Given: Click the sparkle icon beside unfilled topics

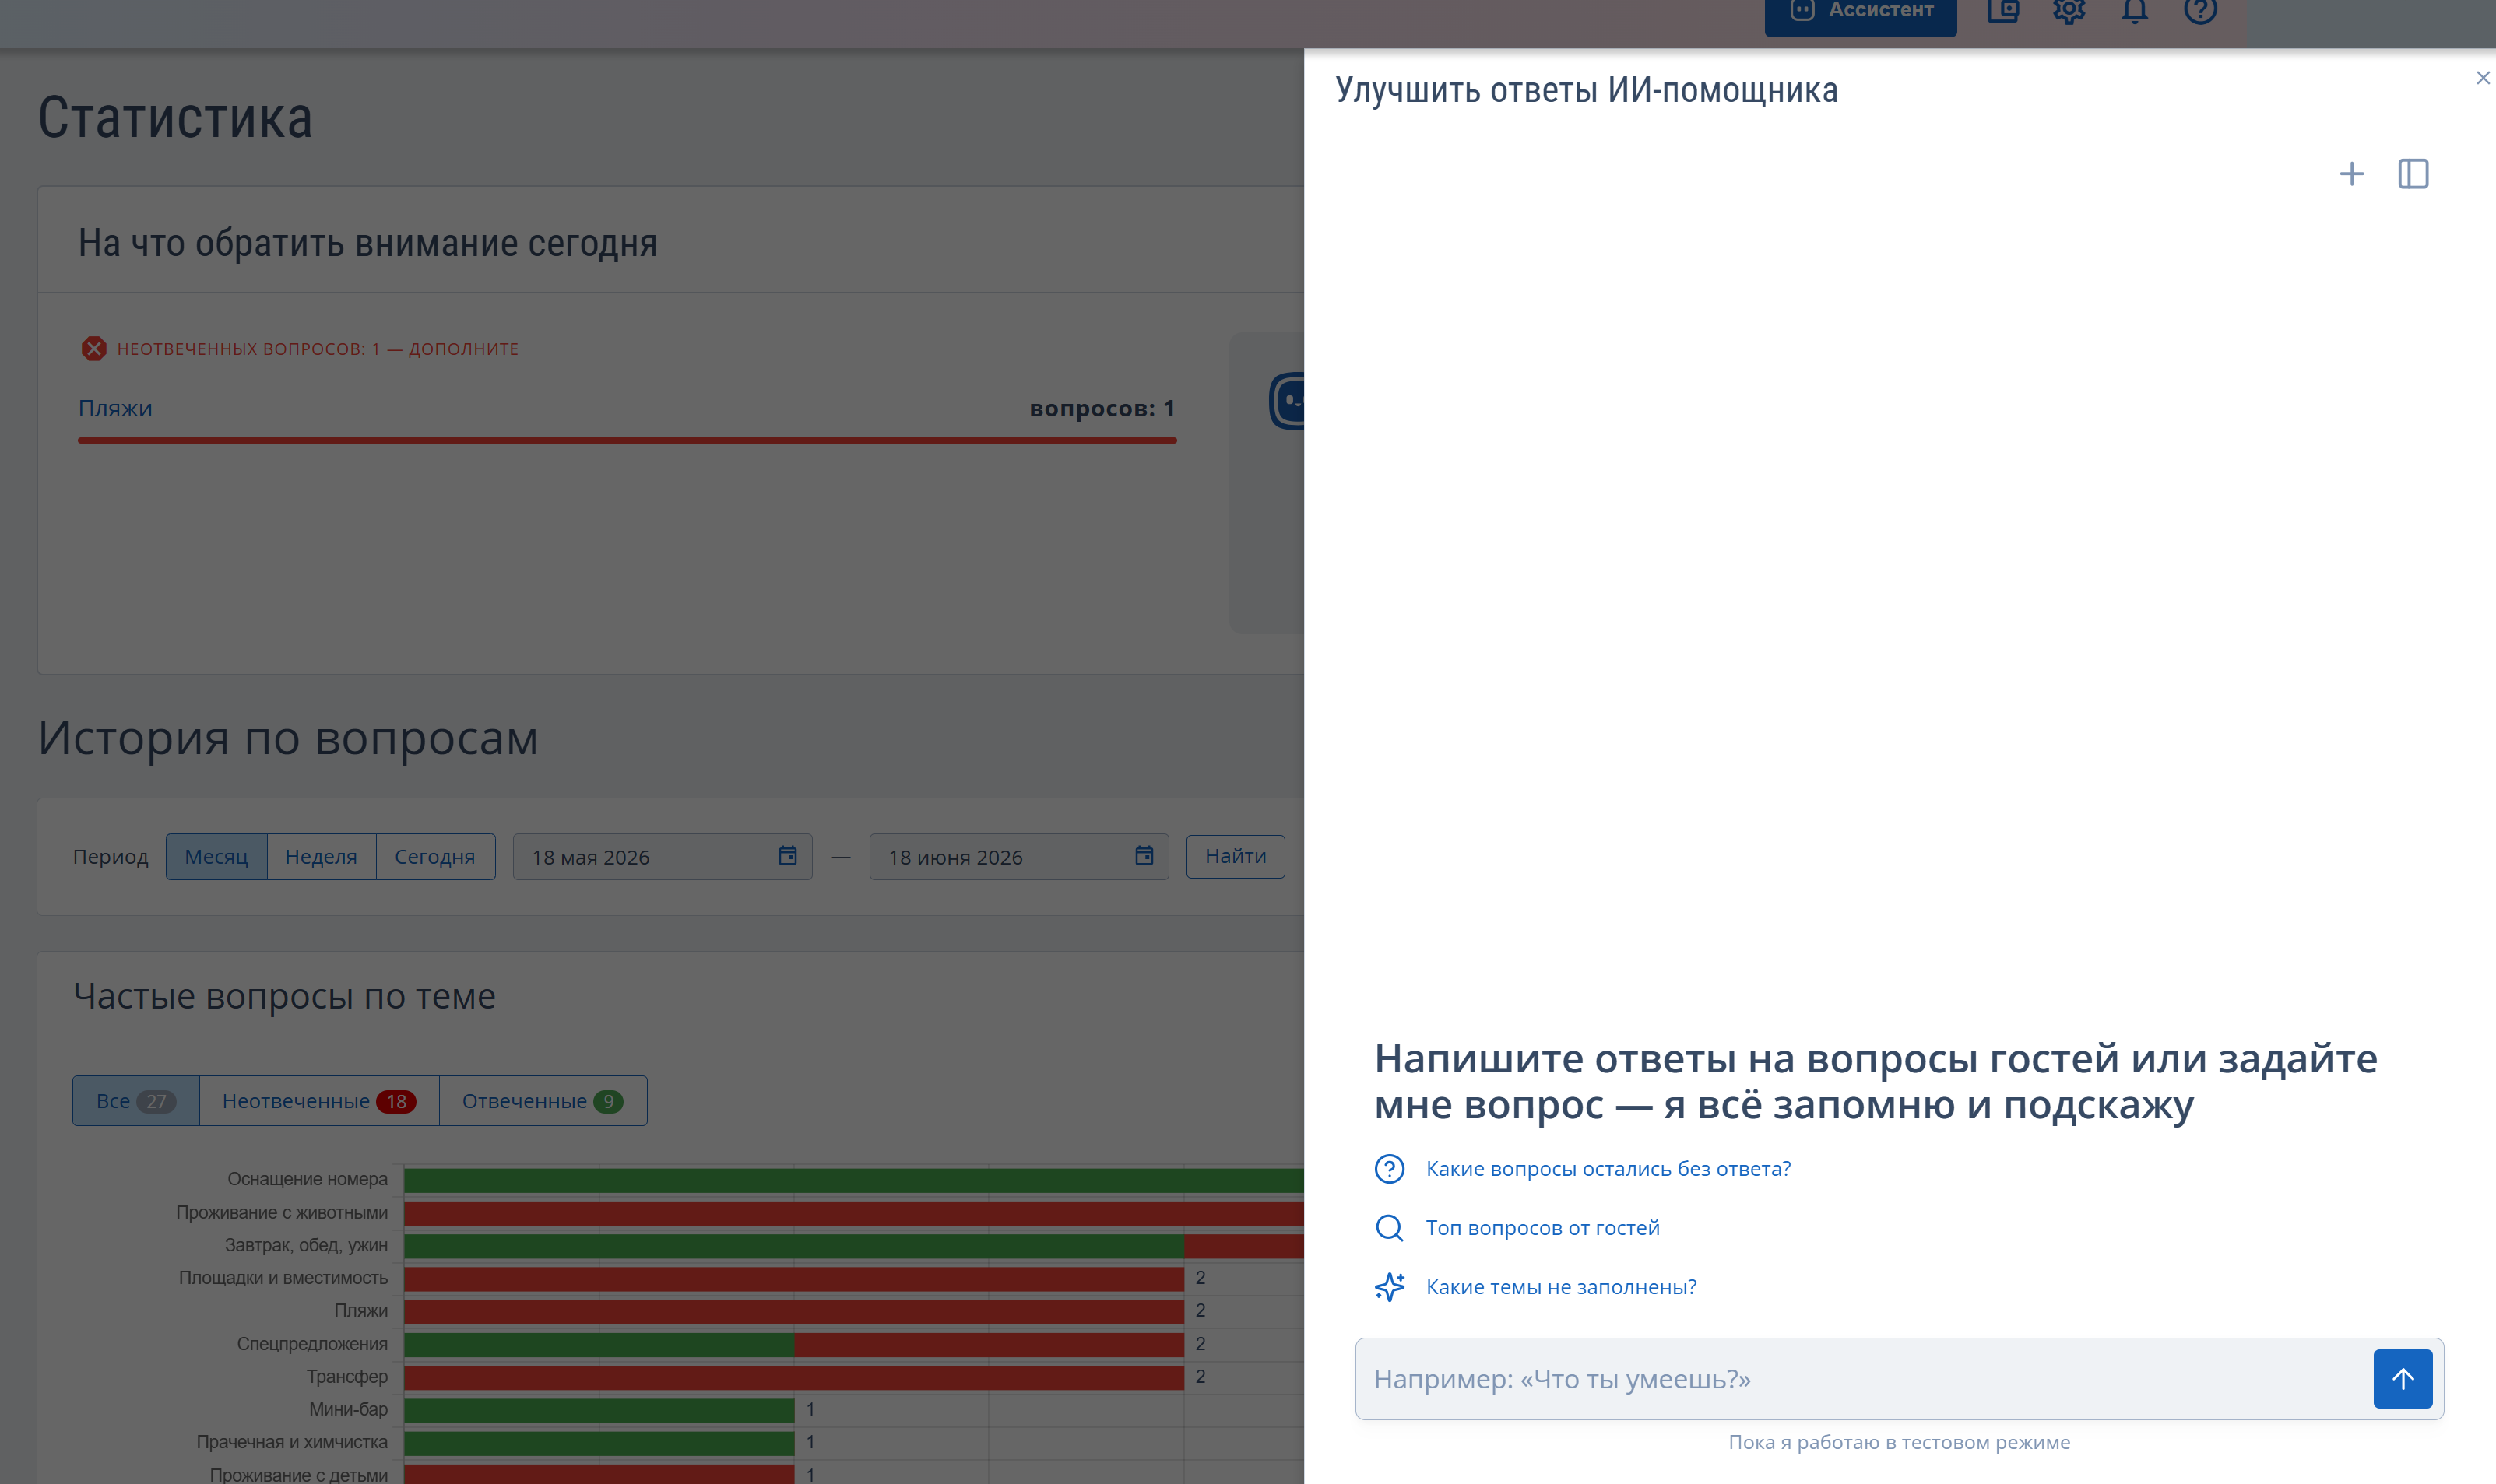Looking at the screenshot, I should click(x=1389, y=1286).
